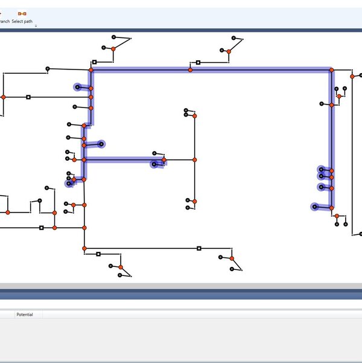Select highlighted endpoint at end of middle horizontal branch
This screenshot has height=363, width=362.
[x=155, y=164]
